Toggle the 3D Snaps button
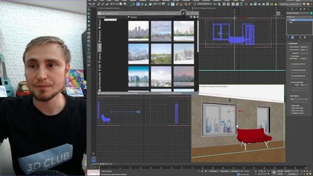Image resolution: width=313 pixels, height=176 pixels. pyautogui.click(x=177, y=4)
